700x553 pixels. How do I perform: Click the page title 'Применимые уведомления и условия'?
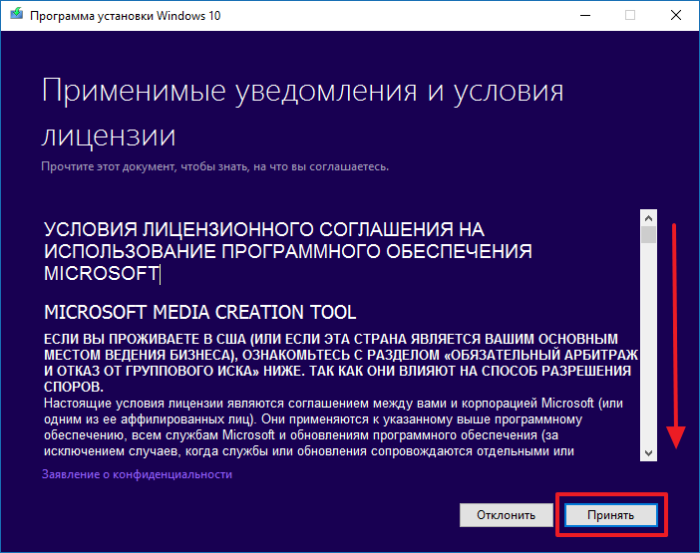(302, 92)
